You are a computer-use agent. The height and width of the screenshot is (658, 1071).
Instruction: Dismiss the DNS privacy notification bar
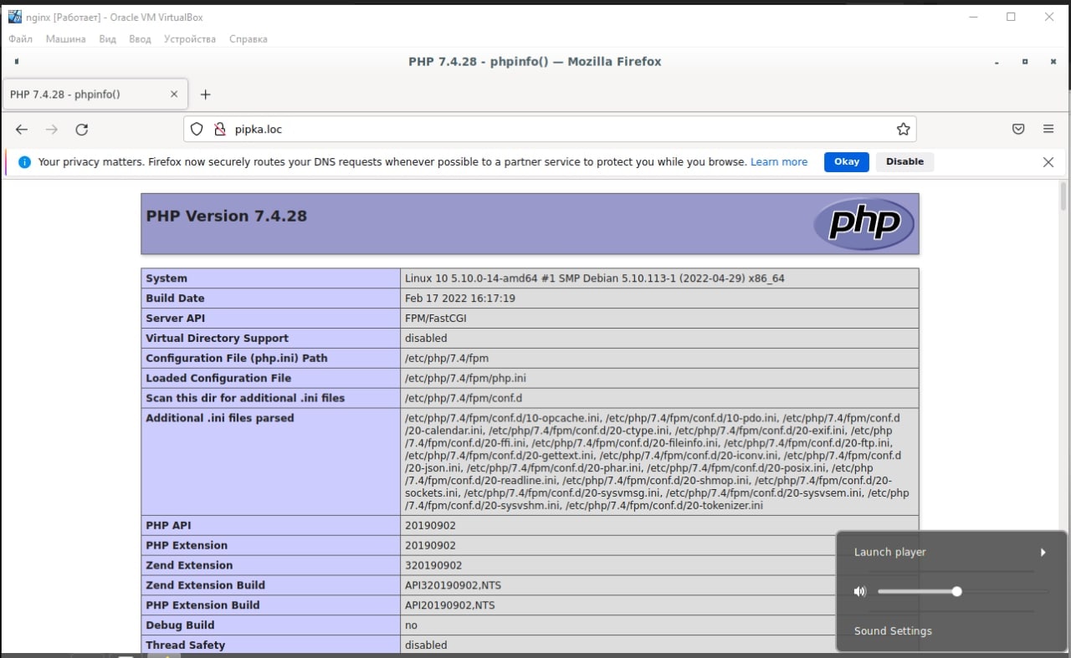pos(1048,162)
